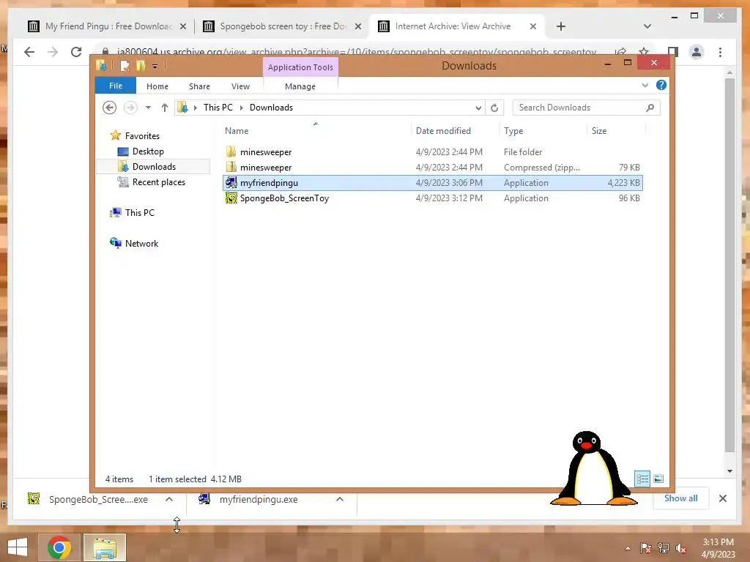
Task: Click Show all downloads button
Action: [680, 498]
